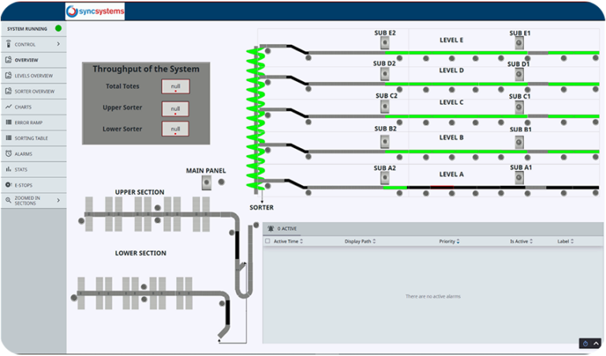Select the SUB A2 panel icon
This screenshot has height=356, width=606.
click(384, 178)
